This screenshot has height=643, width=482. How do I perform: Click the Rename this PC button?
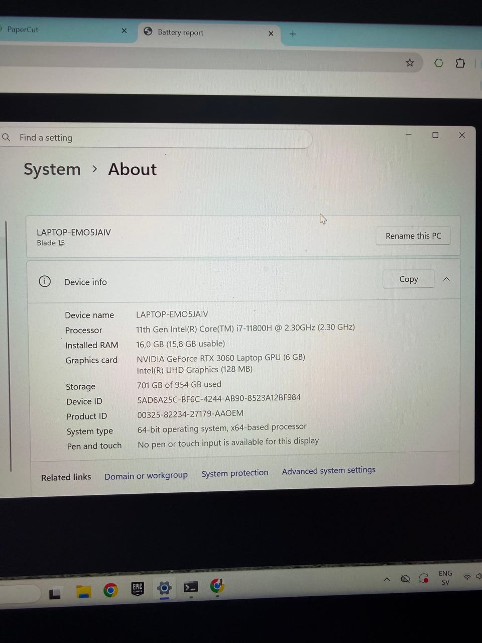pyautogui.click(x=413, y=236)
